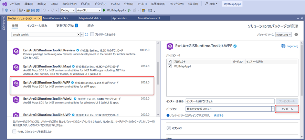The width and height of the screenshot is (305, 140).
Task: Select the 更新プログラム tab
Action: 67,26
